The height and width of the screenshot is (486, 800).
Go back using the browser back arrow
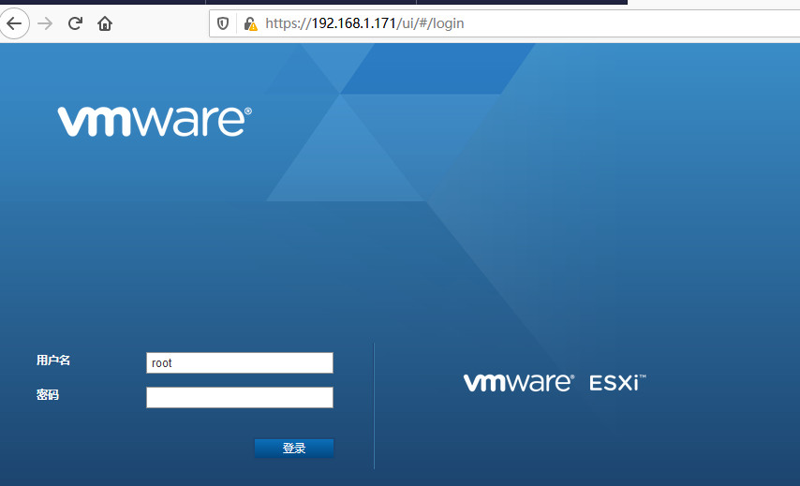14,23
